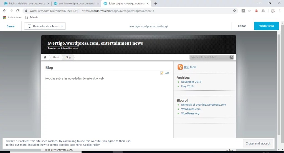284x153 pixels.
Task: Click the Archives sidebar heading
Action: point(183,78)
